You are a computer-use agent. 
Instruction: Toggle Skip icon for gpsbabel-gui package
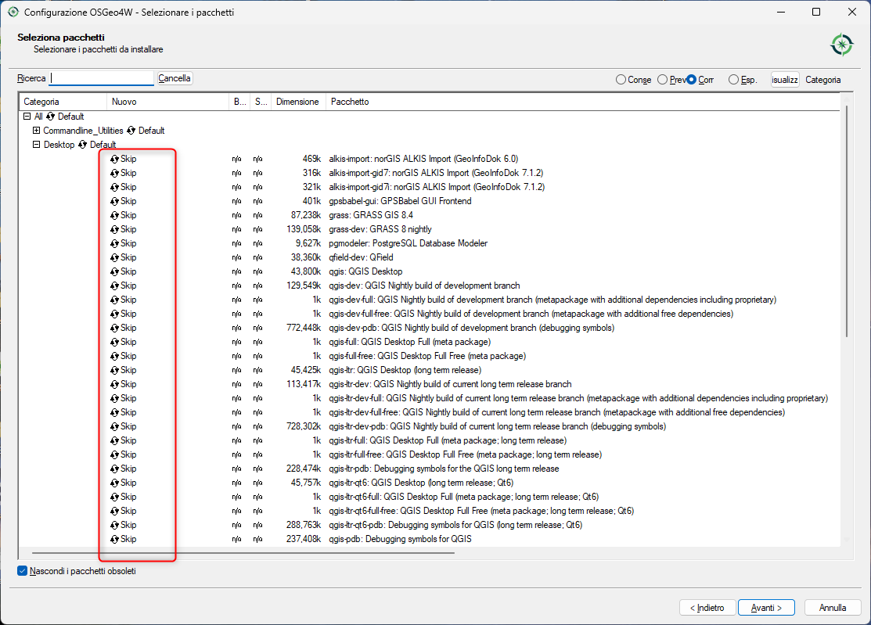(114, 201)
